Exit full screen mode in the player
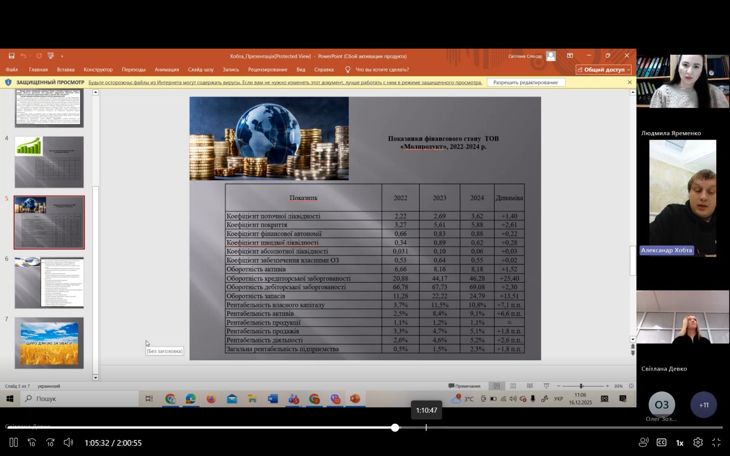The height and width of the screenshot is (456, 730). click(x=716, y=442)
